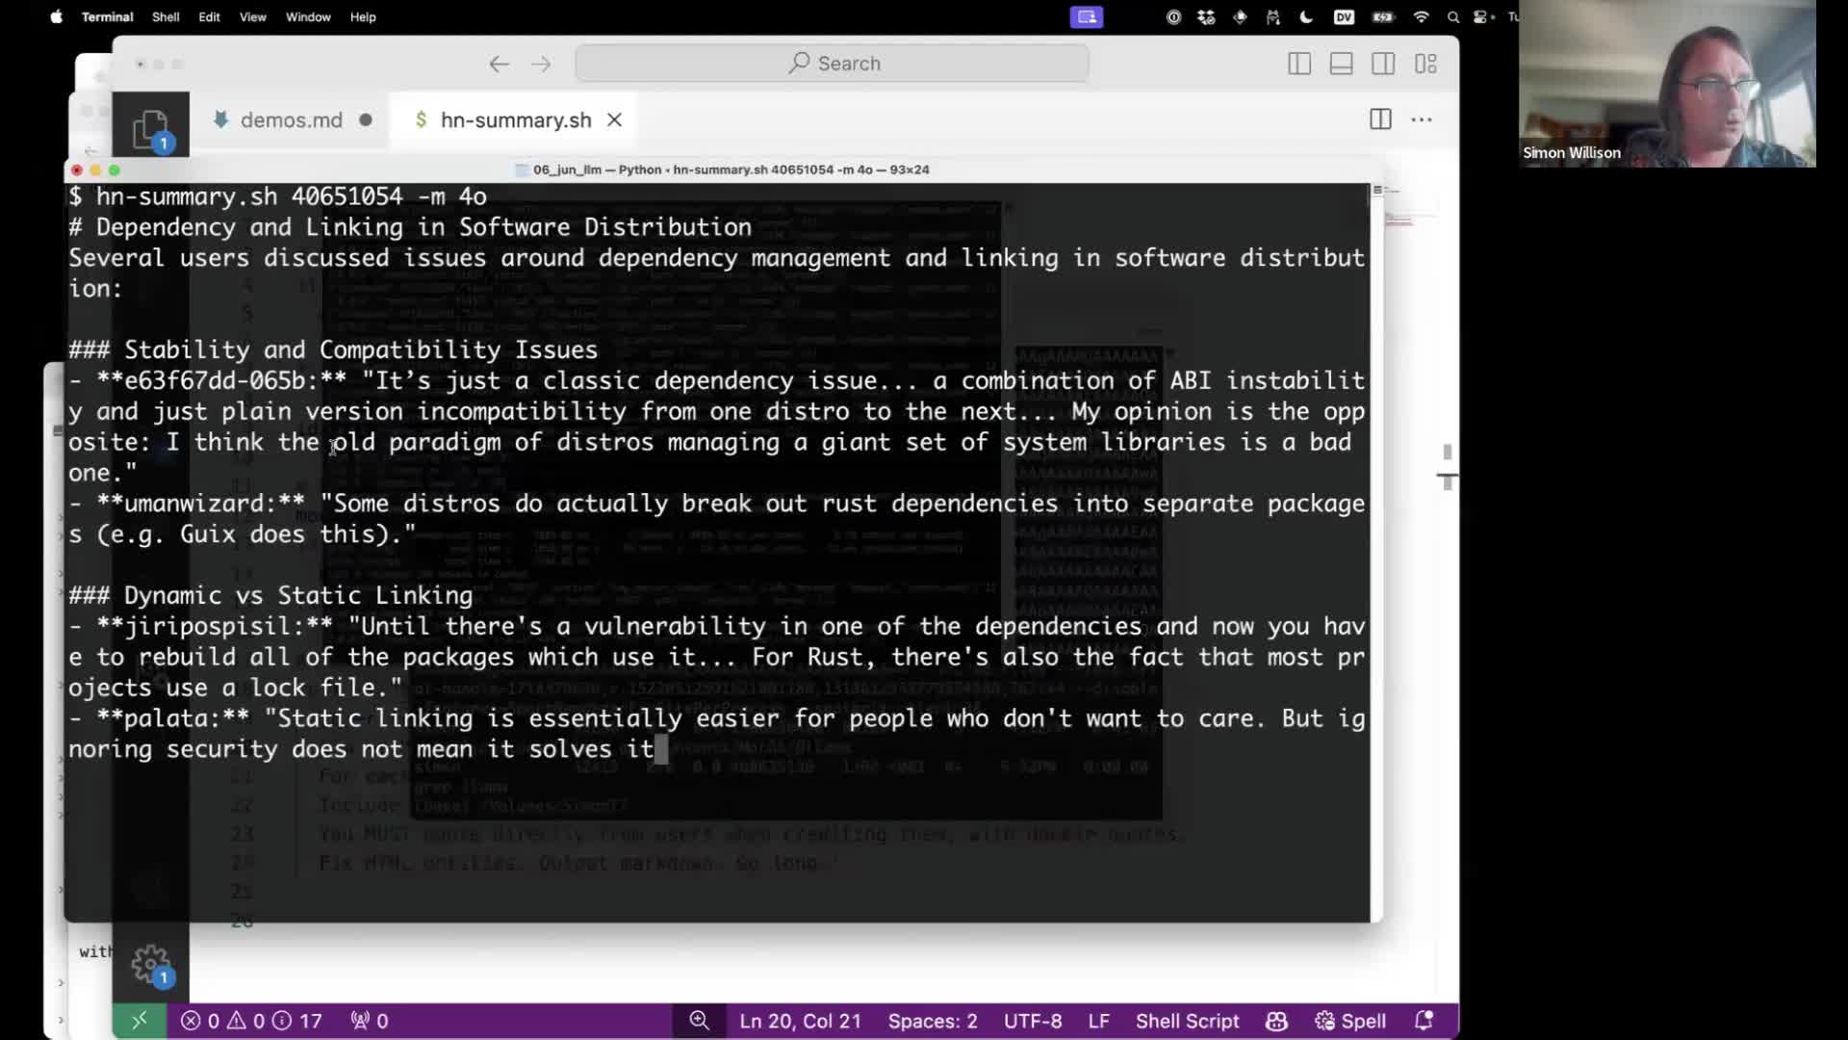Click the VS Code Search field
Image resolution: width=1848 pixels, height=1040 pixels.
(833, 64)
